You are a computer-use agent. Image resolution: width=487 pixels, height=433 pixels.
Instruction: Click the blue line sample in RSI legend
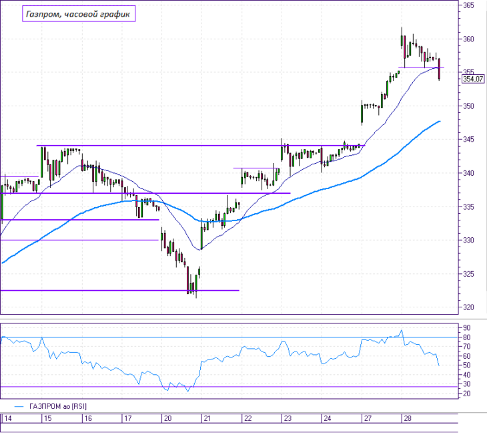[x=19, y=406]
